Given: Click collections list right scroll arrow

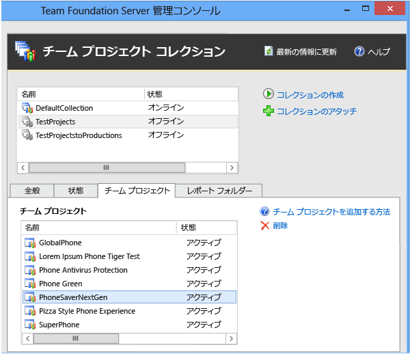Looking at the screenshot, I should 232,167.
